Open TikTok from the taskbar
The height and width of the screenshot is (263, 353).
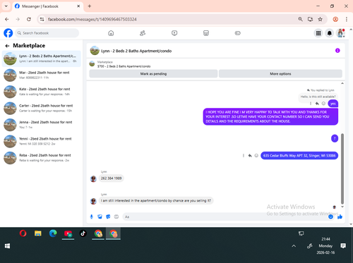click(83, 233)
